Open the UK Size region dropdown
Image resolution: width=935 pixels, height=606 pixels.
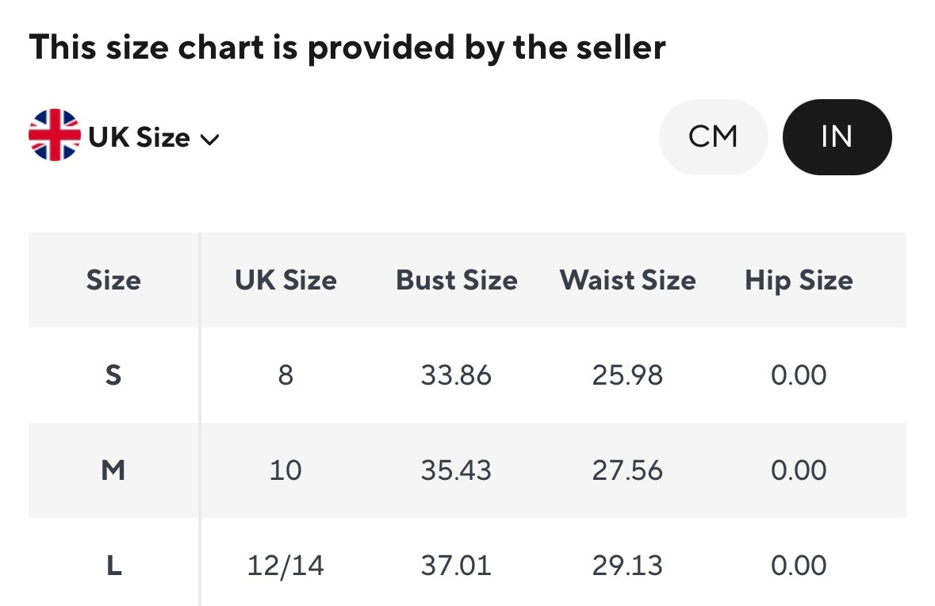click(x=140, y=138)
